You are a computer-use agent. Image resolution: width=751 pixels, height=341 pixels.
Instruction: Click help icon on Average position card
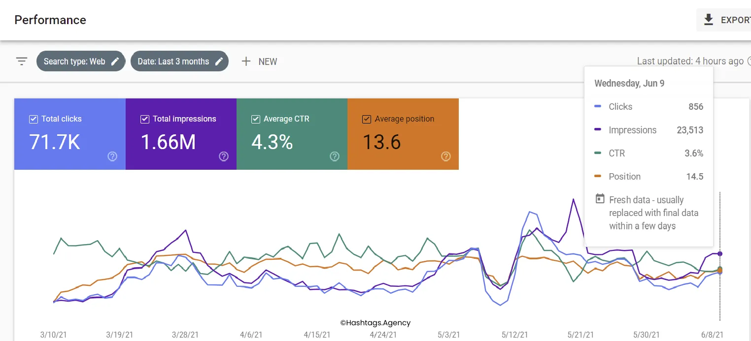point(446,156)
